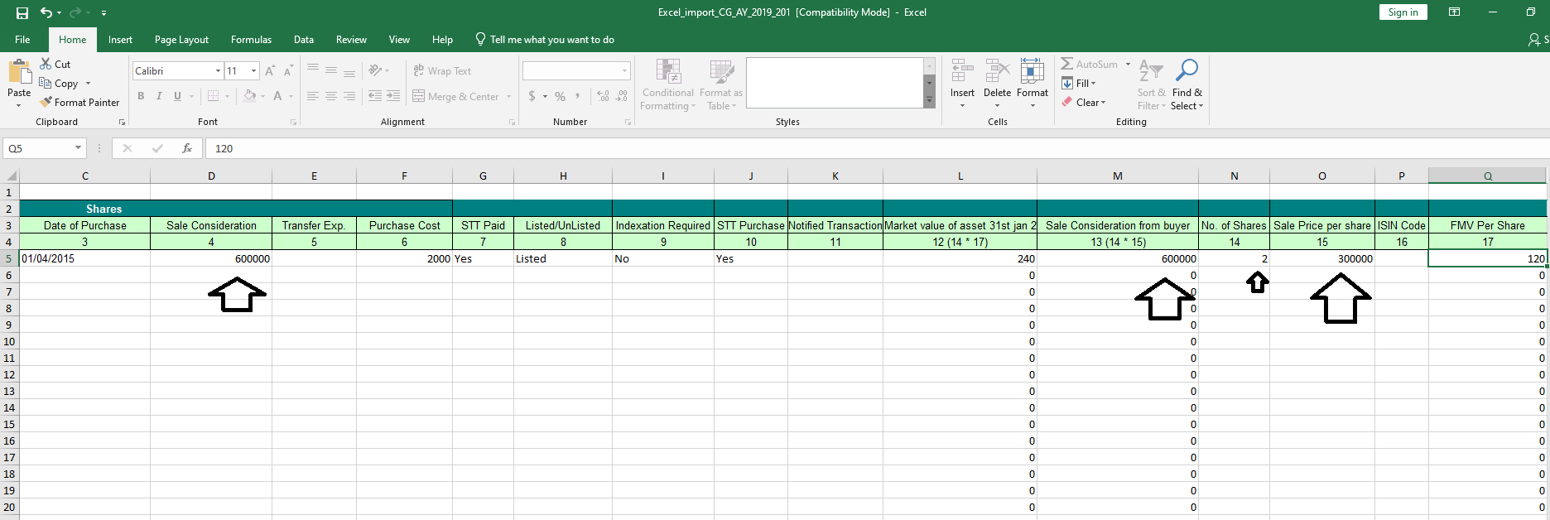The height and width of the screenshot is (520, 1550).
Task: Open the Calibri font name dropdown
Action: [218, 71]
